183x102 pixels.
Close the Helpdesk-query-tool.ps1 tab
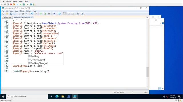[x=32, y=17]
